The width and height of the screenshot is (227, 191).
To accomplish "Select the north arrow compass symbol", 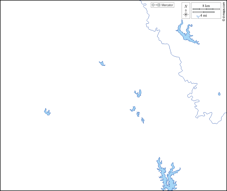I will (186, 14).
